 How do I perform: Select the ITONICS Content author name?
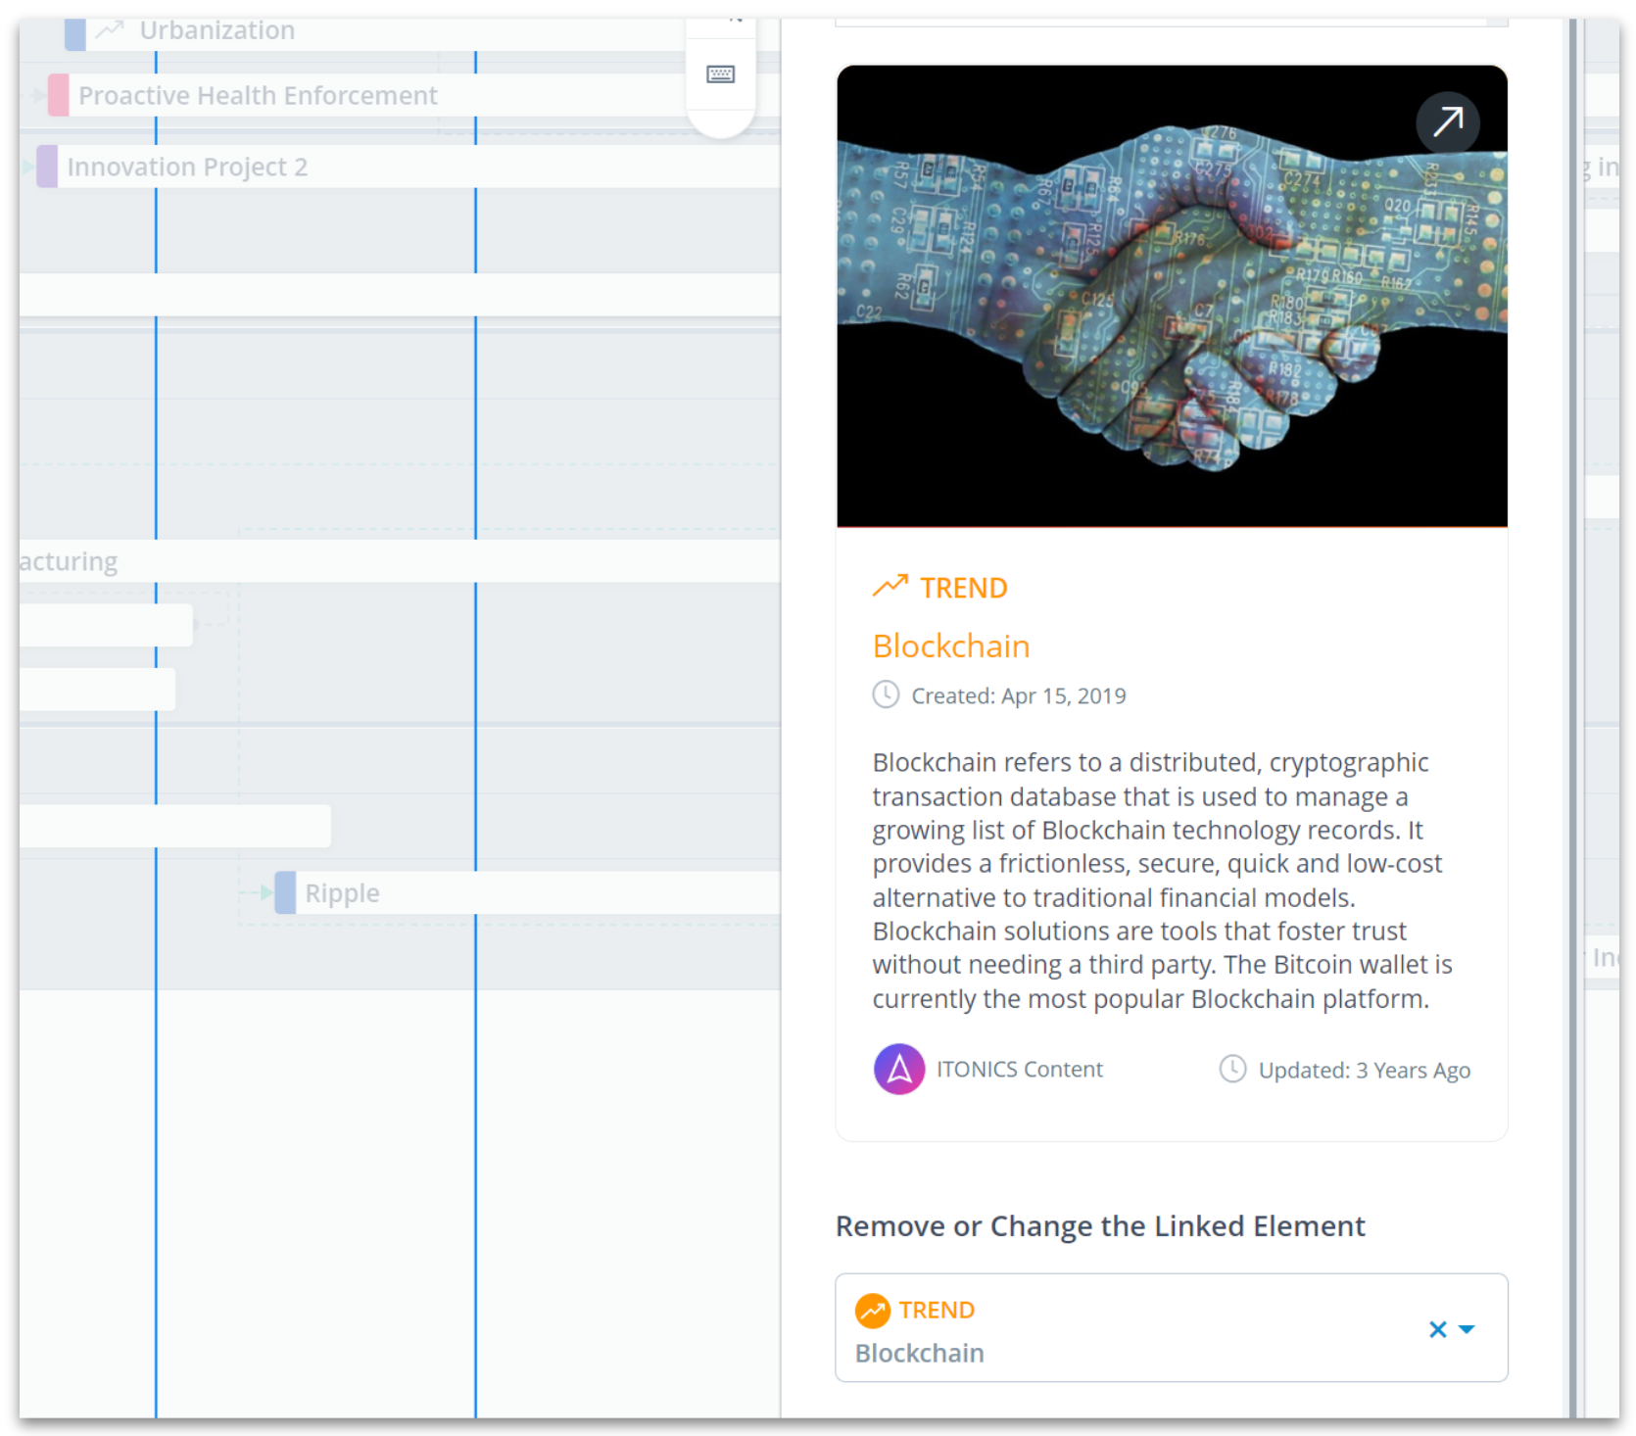tap(1019, 1069)
